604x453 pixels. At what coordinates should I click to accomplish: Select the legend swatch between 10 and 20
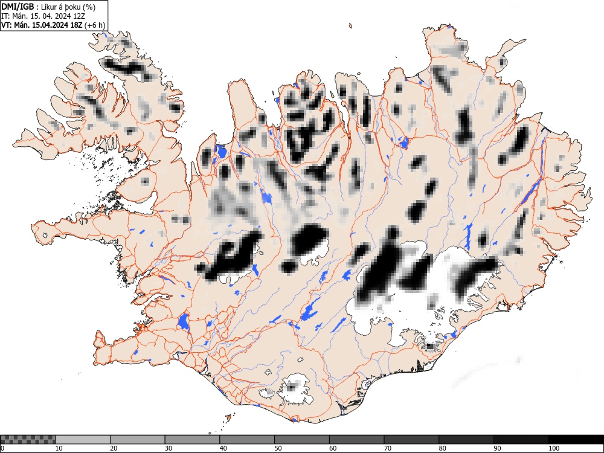[x=83, y=440]
